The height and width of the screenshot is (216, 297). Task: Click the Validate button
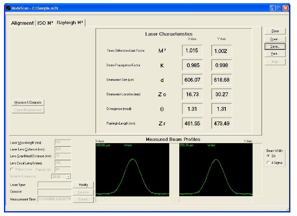[x=83, y=192]
